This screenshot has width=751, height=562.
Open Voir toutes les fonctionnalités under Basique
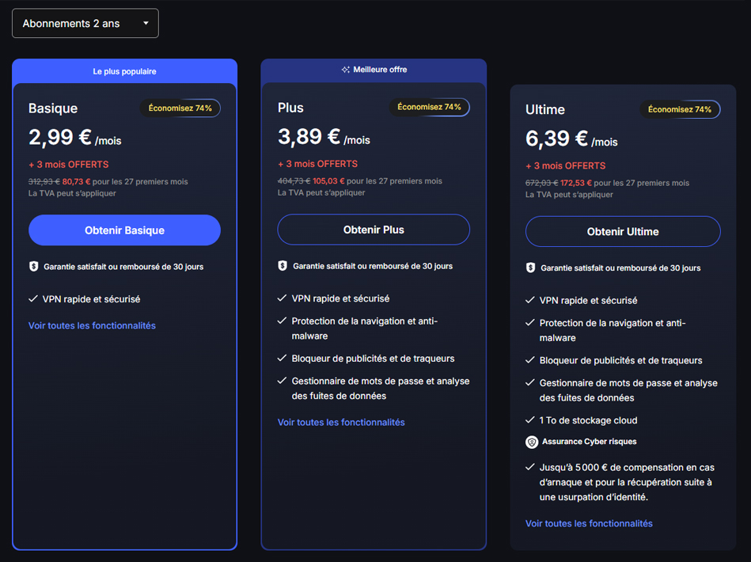pyautogui.click(x=92, y=325)
